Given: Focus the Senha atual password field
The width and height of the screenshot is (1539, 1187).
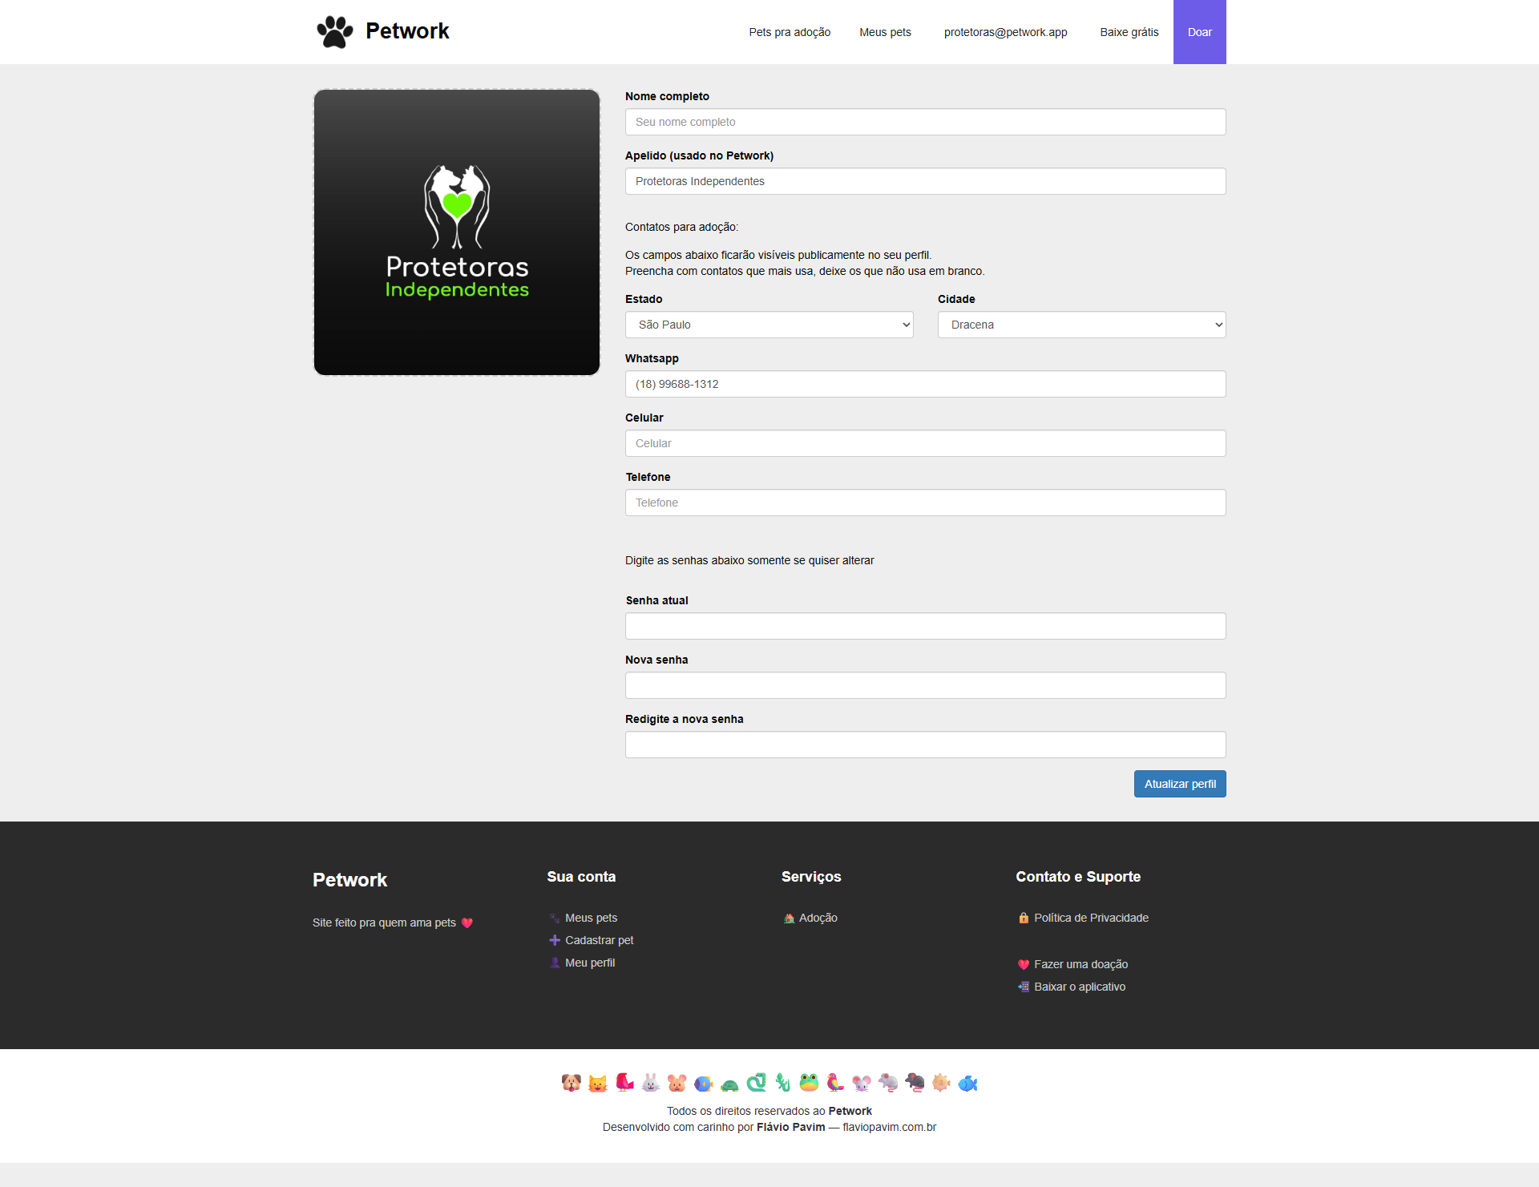Looking at the screenshot, I should [x=926, y=626].
